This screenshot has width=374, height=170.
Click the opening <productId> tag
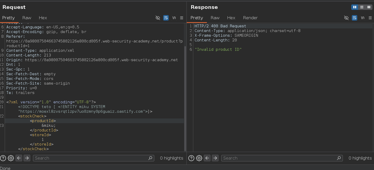coord(43,121)
